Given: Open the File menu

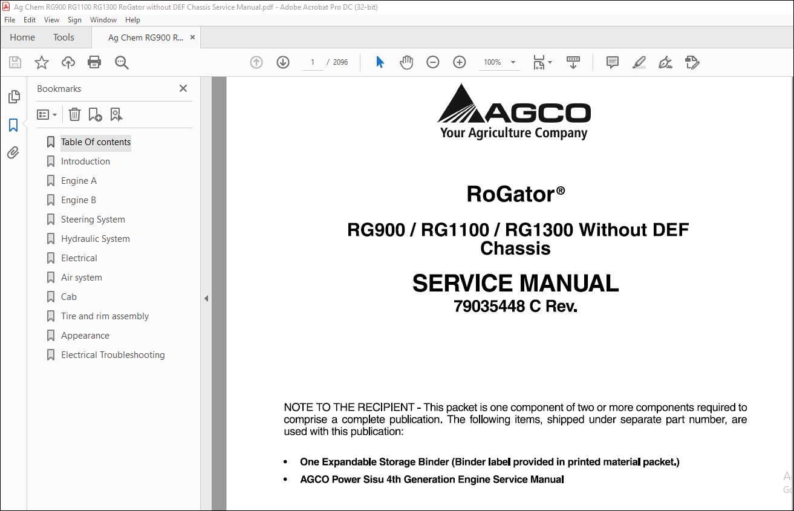Looking at the screenshot, I should pos(10,20).
